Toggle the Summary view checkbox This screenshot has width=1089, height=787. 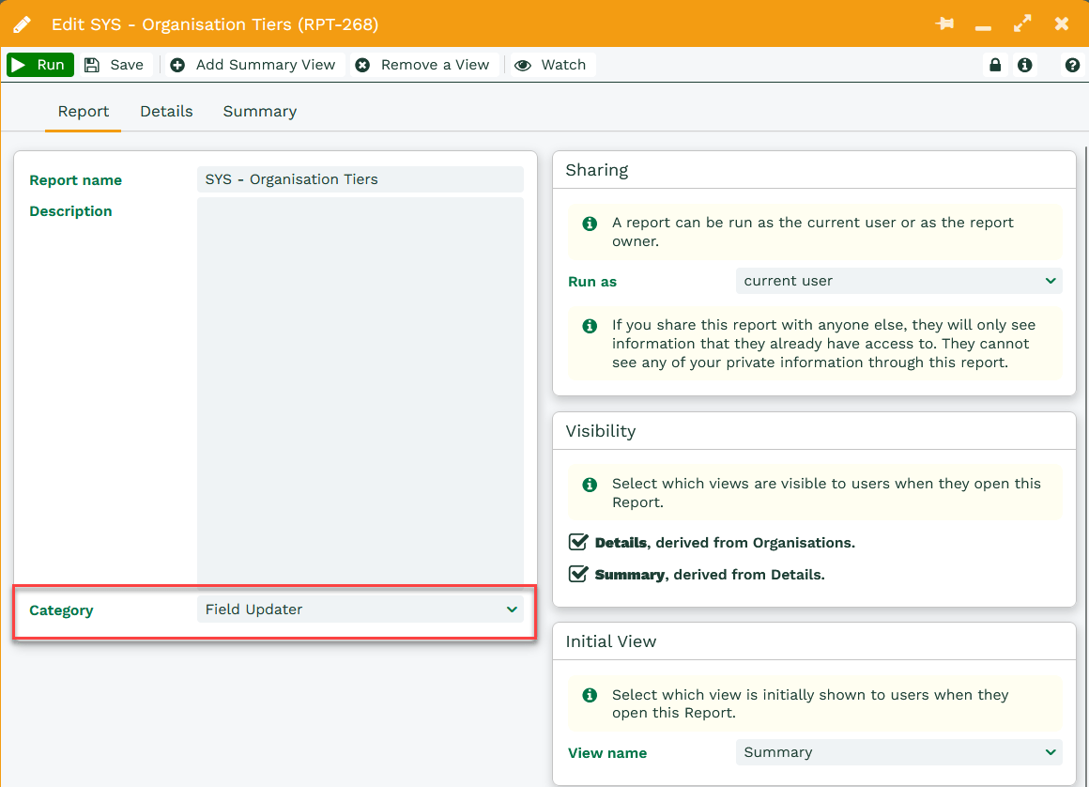coord(579,574)
